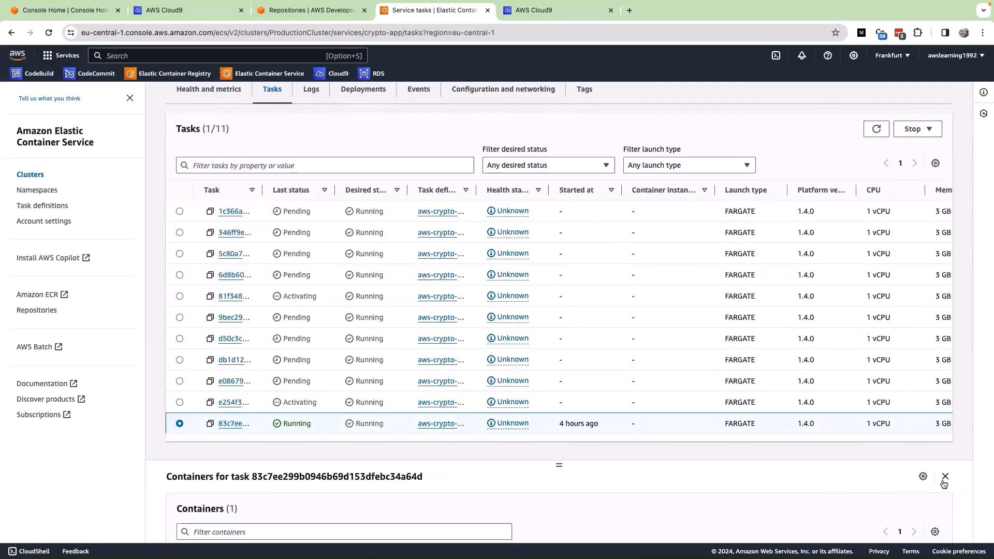This screenshot has width=994, height=559.
Task: Open the Stop dropdown button
Action: 917,129
